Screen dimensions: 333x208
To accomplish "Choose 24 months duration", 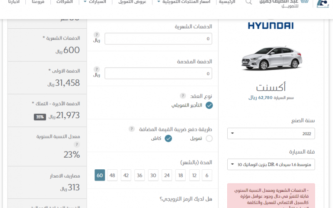I will click(167, 175).
